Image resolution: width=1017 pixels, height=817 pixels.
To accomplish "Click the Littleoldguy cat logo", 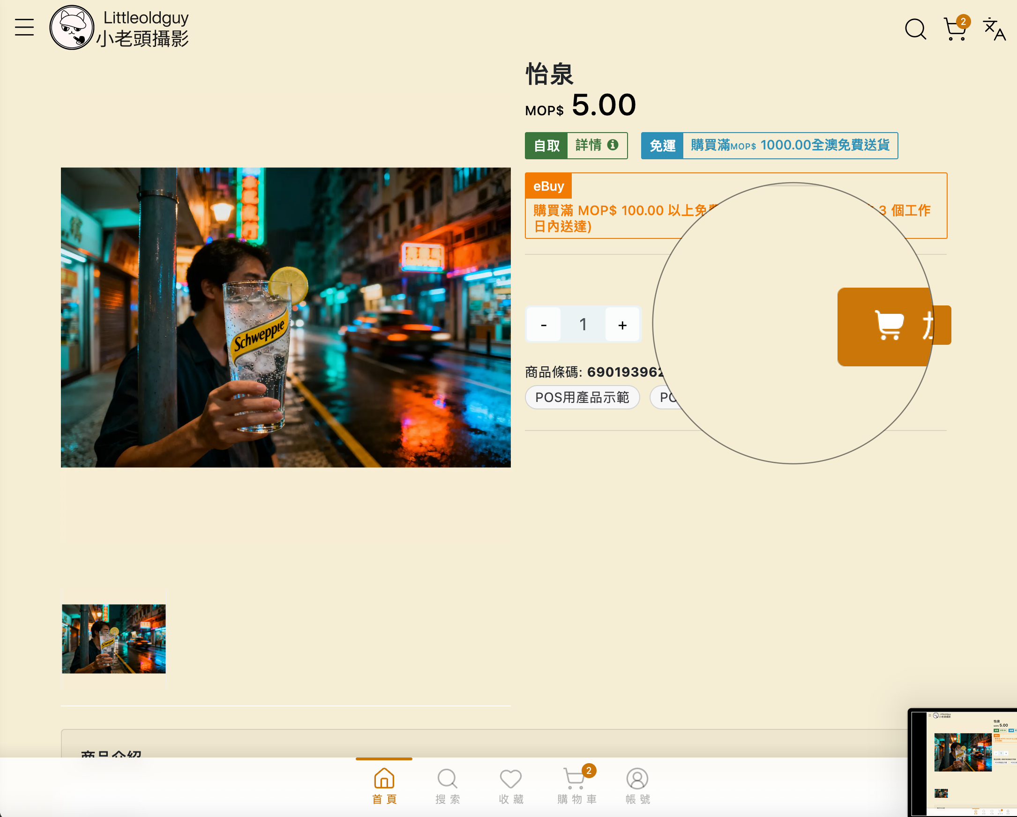I will pos(72,27).
